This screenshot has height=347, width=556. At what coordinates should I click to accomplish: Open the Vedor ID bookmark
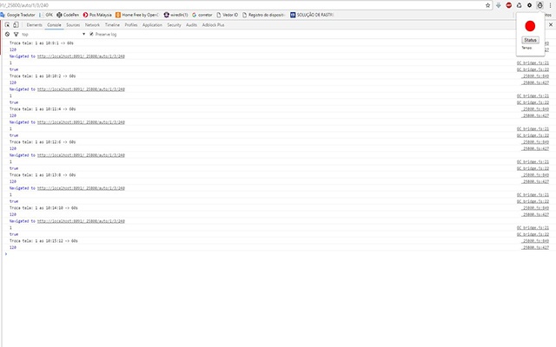pyautogui.click(x=227, y=15)
